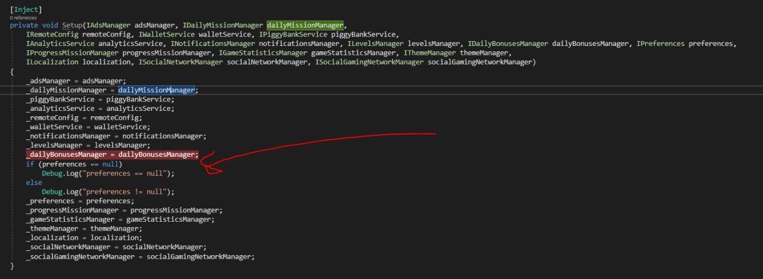Click _dailyBonusesManager on the red breakpoint line

pyautogui.click(x=66, y=154)
